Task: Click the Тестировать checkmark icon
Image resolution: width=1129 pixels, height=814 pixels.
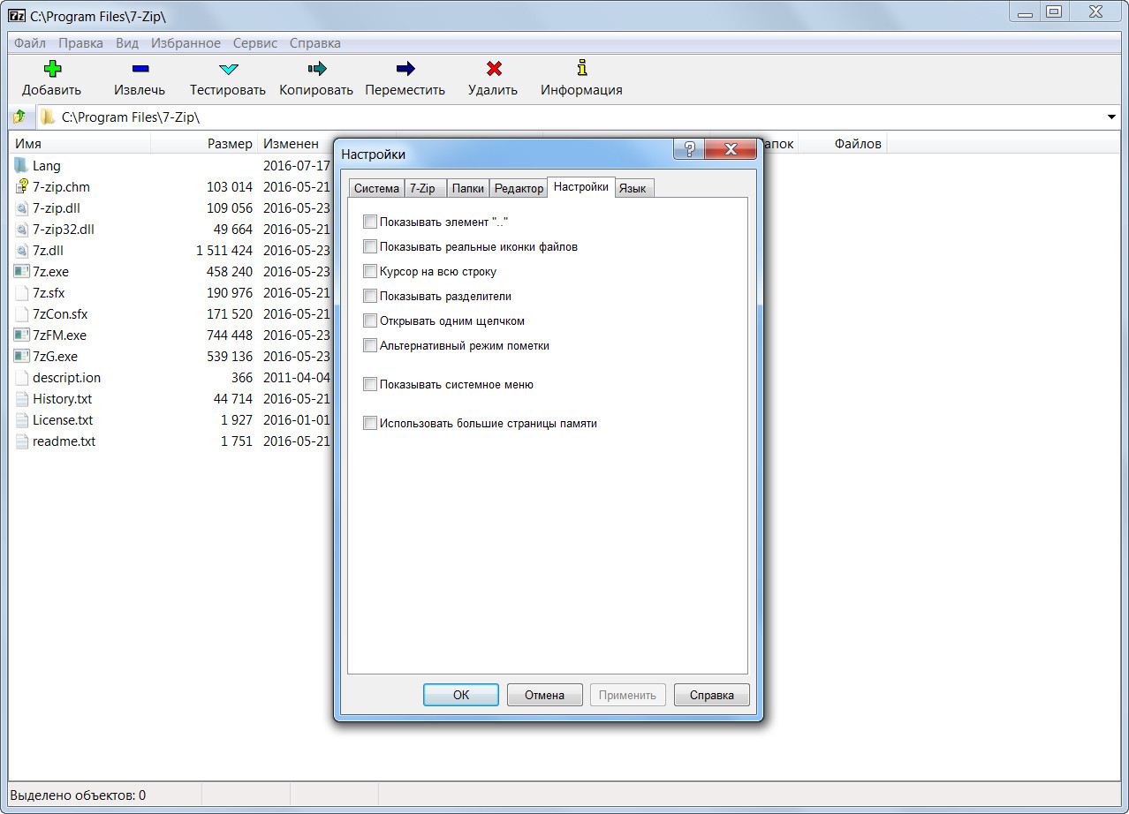Action: pyautogui.click(x=228, y=68)
